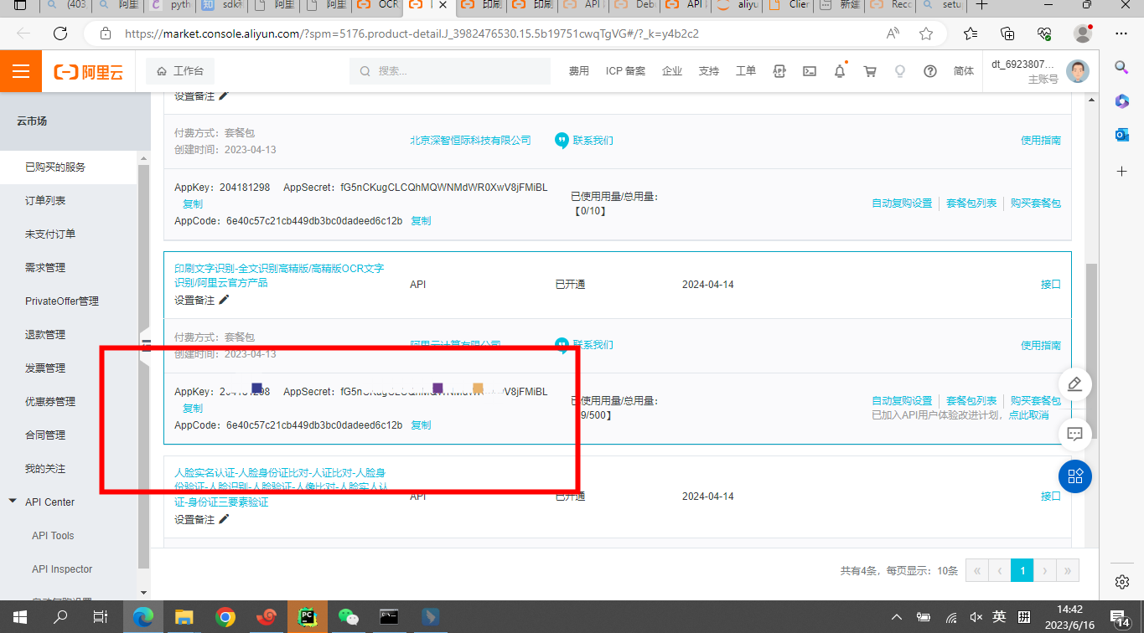This screenshot has width=1144, height=633.
Task: Open 优惠券管理 in sidebar
Action: point(50,402)
